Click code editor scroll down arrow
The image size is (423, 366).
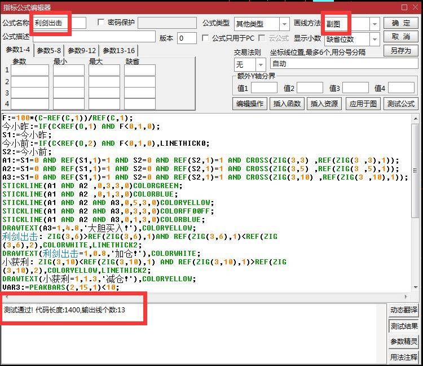click(x=416, y=287)
